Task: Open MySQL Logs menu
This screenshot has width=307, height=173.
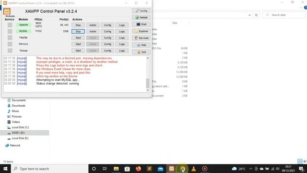Action: pyautogui.click(x=122, y=31)
